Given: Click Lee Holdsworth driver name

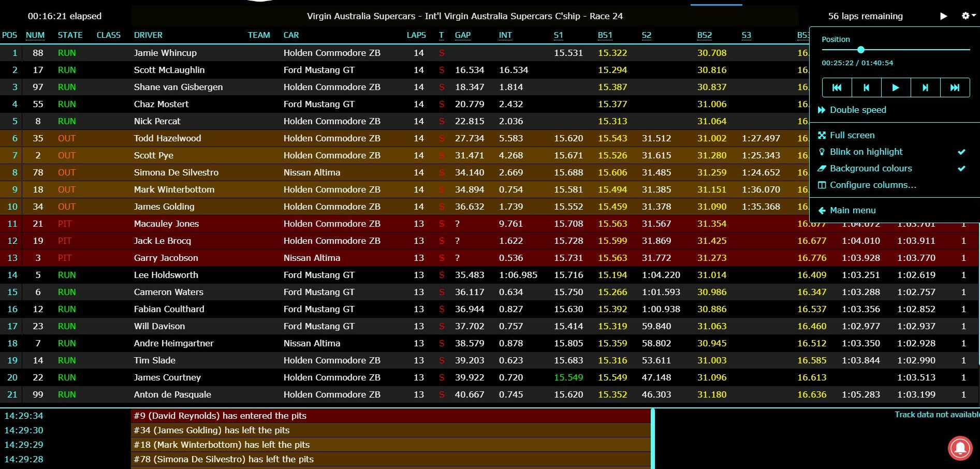Looking at the screenshot, I should pyautogui.click(x=166, y=275).
